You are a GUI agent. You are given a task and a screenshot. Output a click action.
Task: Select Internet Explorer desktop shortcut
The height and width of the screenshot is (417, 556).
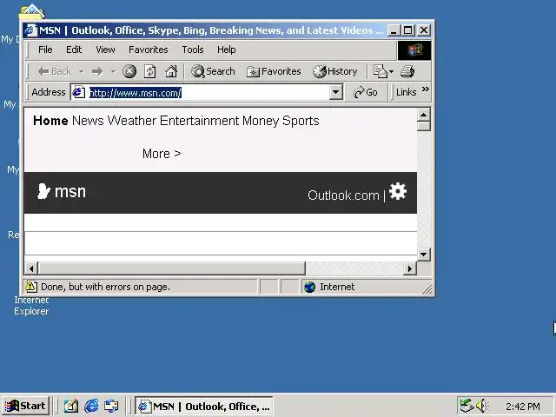click(31, 305)
